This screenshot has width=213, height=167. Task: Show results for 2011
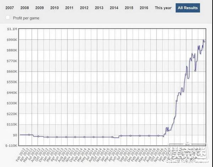[x=69, y=8]
